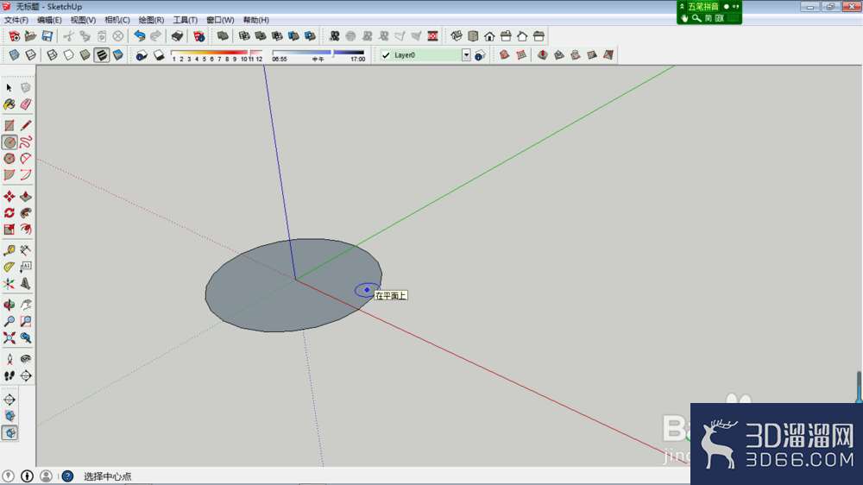863x485 pixels.
Task: Pick the pink Eraser tool
Action: (26, 104)
